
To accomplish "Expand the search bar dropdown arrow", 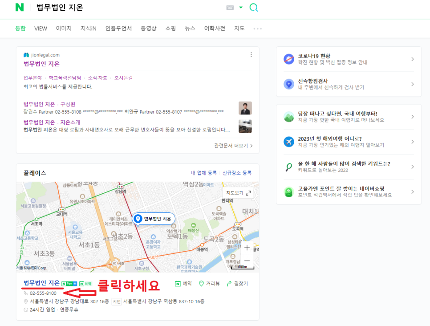I will 241,8.
